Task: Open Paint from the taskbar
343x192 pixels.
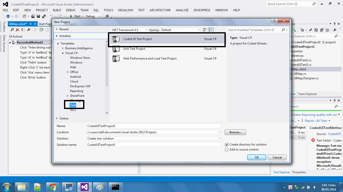Action: click(100, 187)
